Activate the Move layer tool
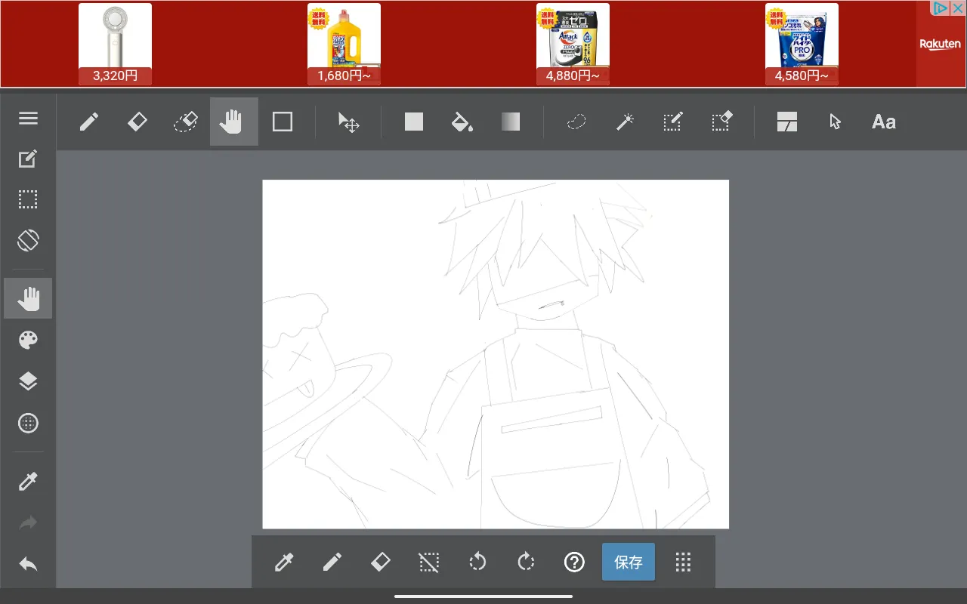 tap(348, 122)
